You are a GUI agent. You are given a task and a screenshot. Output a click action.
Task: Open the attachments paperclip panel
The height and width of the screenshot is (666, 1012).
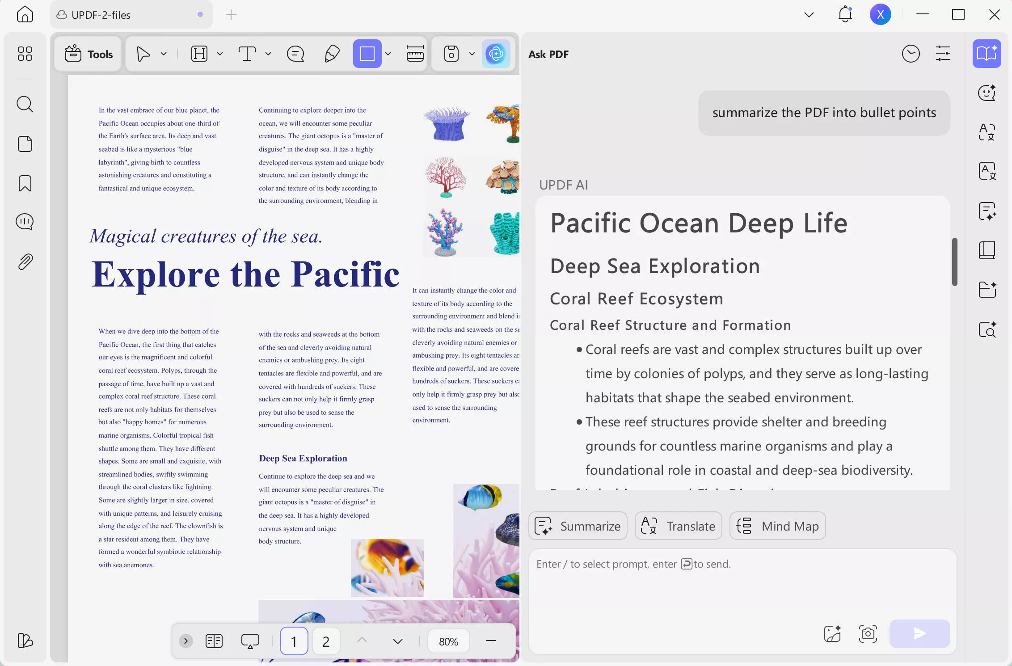pyautogui.click(x=25, y=261)
